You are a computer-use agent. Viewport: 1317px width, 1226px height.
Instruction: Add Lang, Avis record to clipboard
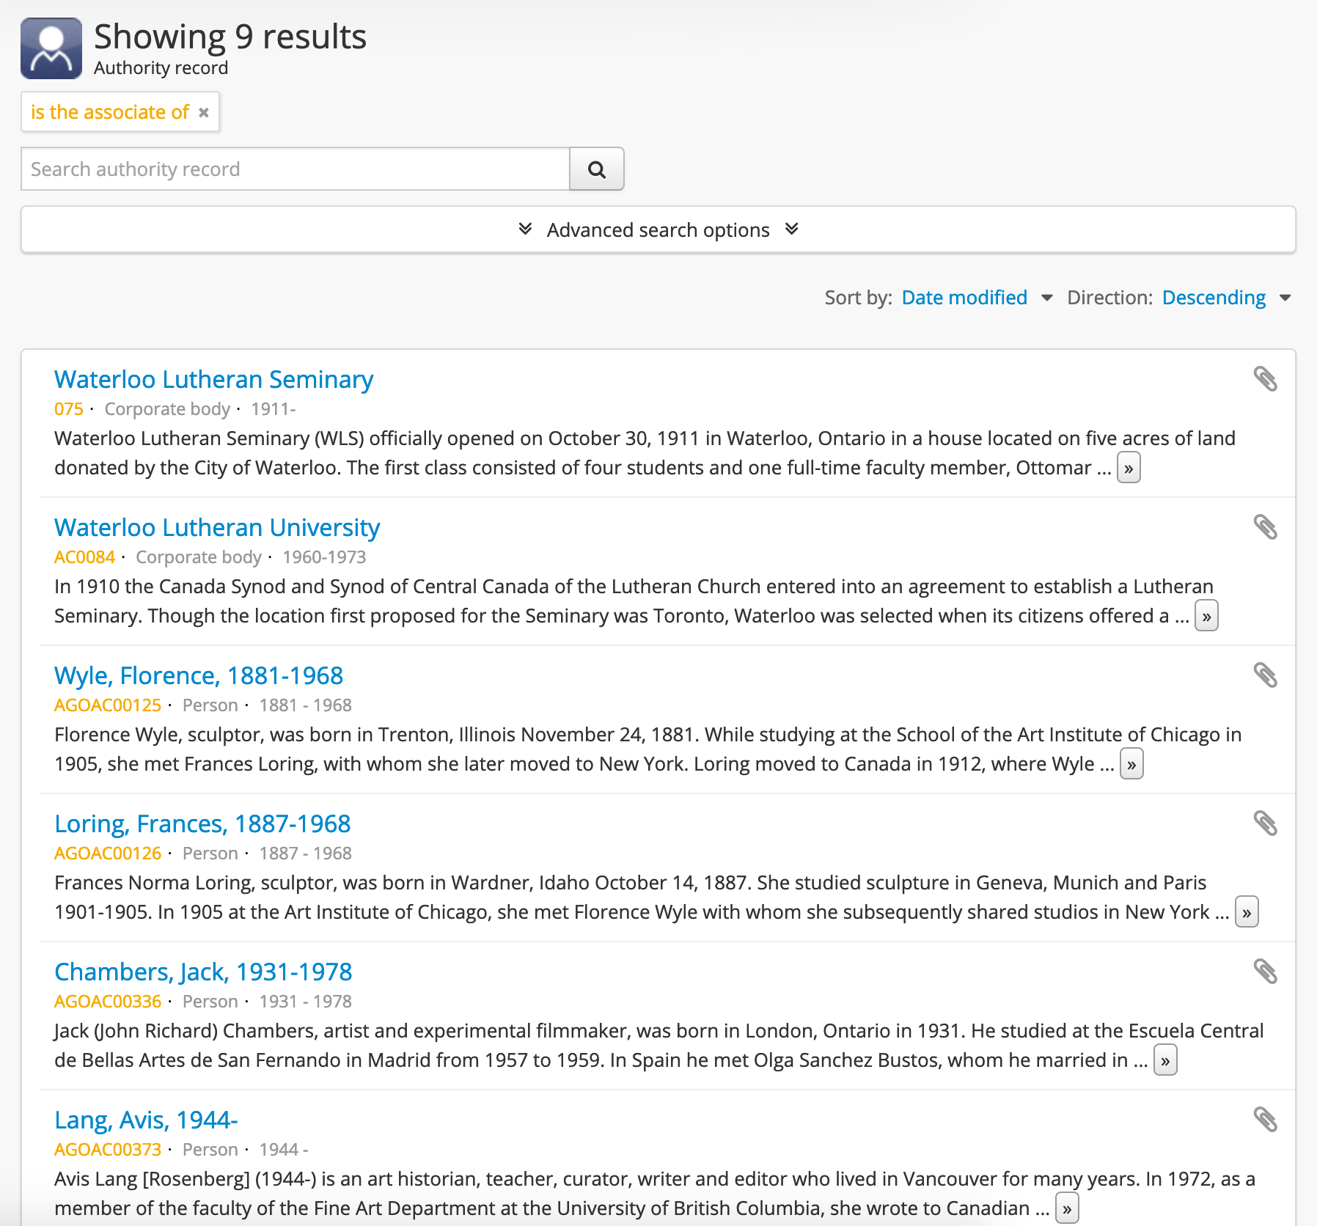[1265, 1120]
